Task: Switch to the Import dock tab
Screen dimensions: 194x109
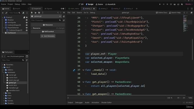Action: 16,9
